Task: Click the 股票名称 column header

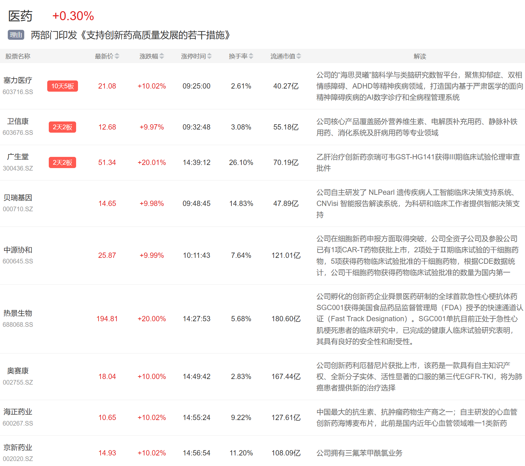Action: pos(18,56)
